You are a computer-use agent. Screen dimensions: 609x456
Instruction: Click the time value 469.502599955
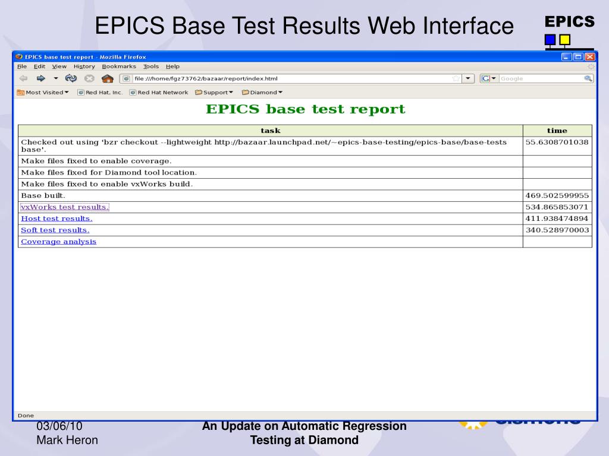[x=557, y=196]
